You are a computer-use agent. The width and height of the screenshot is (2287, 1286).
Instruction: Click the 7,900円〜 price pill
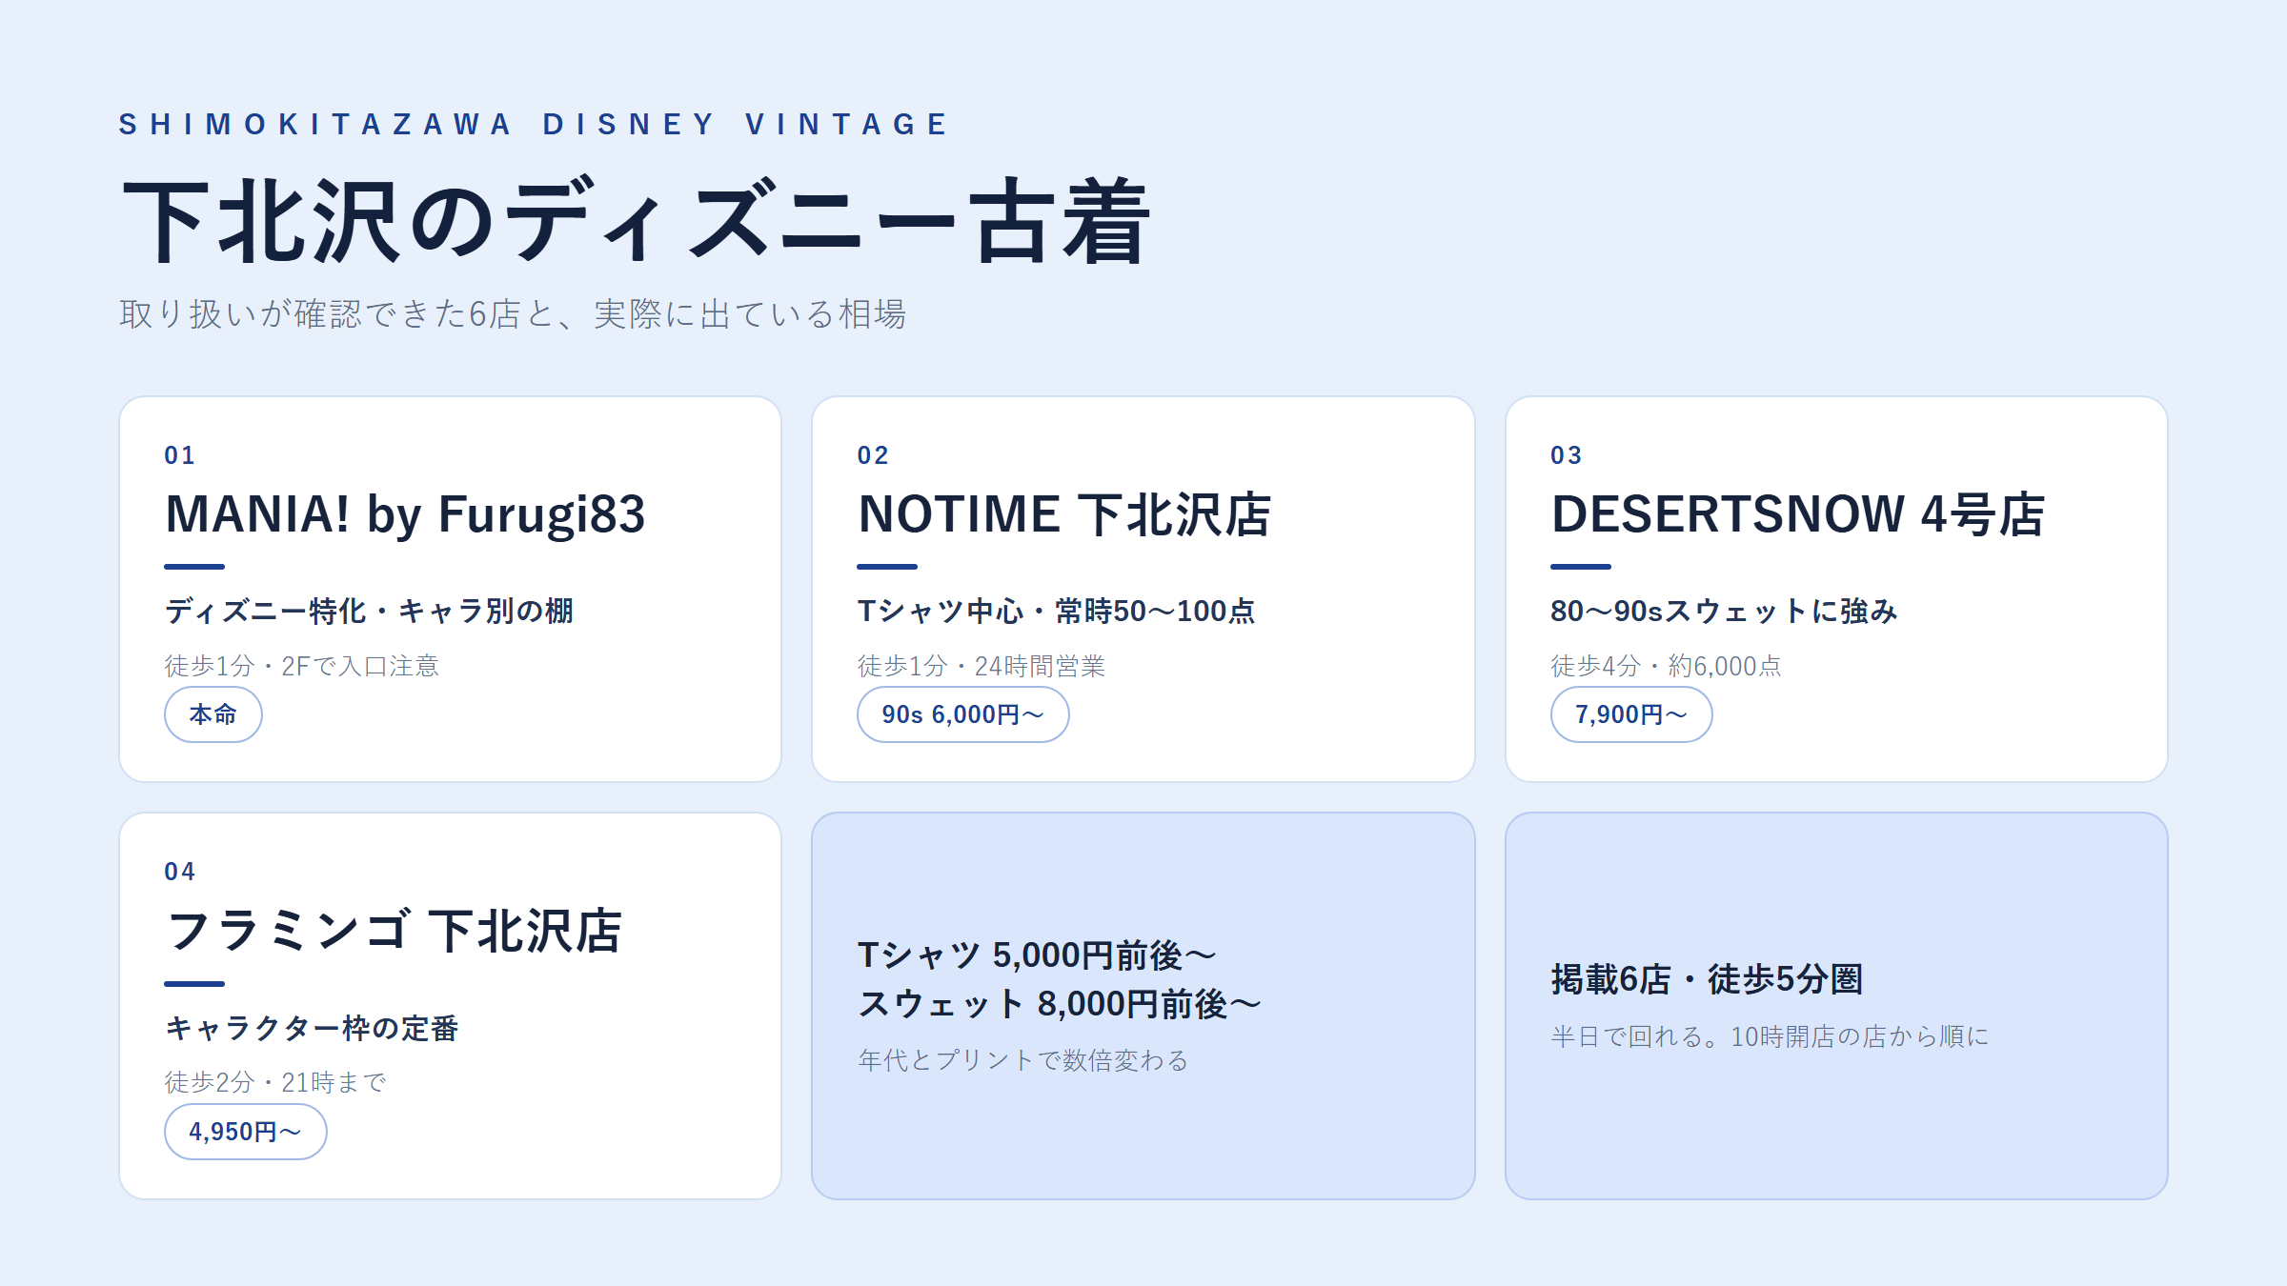click(1630, 714)
